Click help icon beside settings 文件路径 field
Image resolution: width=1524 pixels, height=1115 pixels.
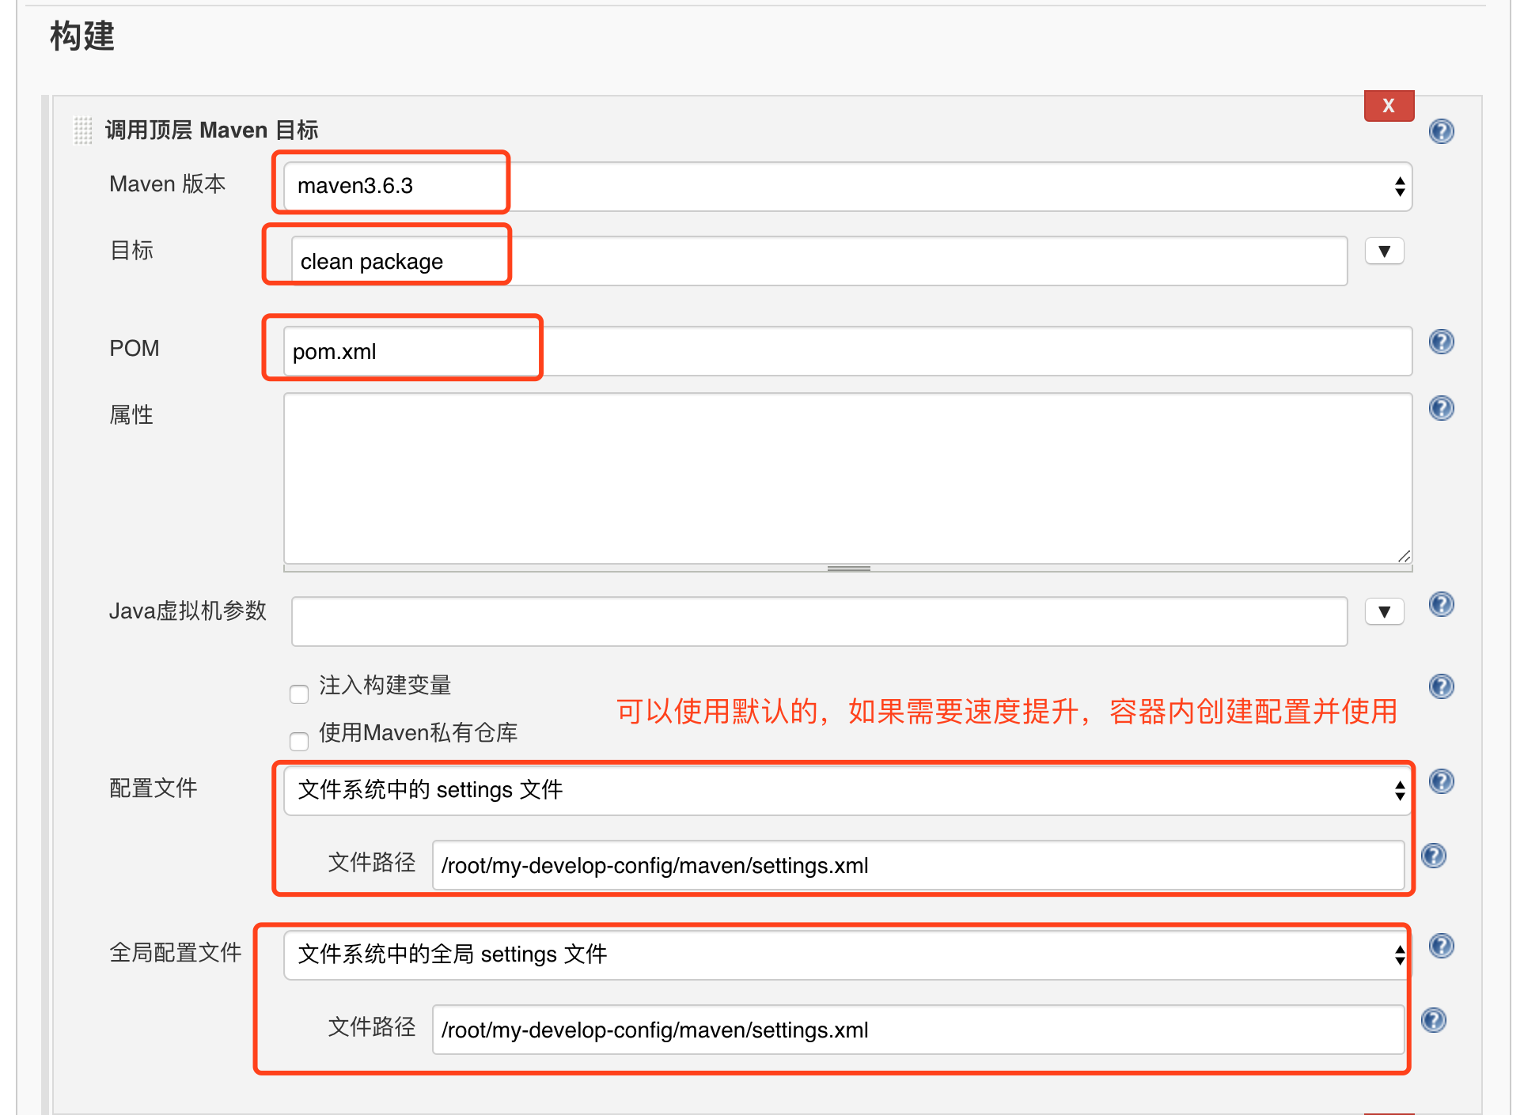1433,856
